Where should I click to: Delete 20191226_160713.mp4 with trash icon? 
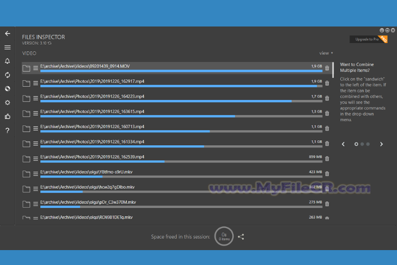coord(327,128)
